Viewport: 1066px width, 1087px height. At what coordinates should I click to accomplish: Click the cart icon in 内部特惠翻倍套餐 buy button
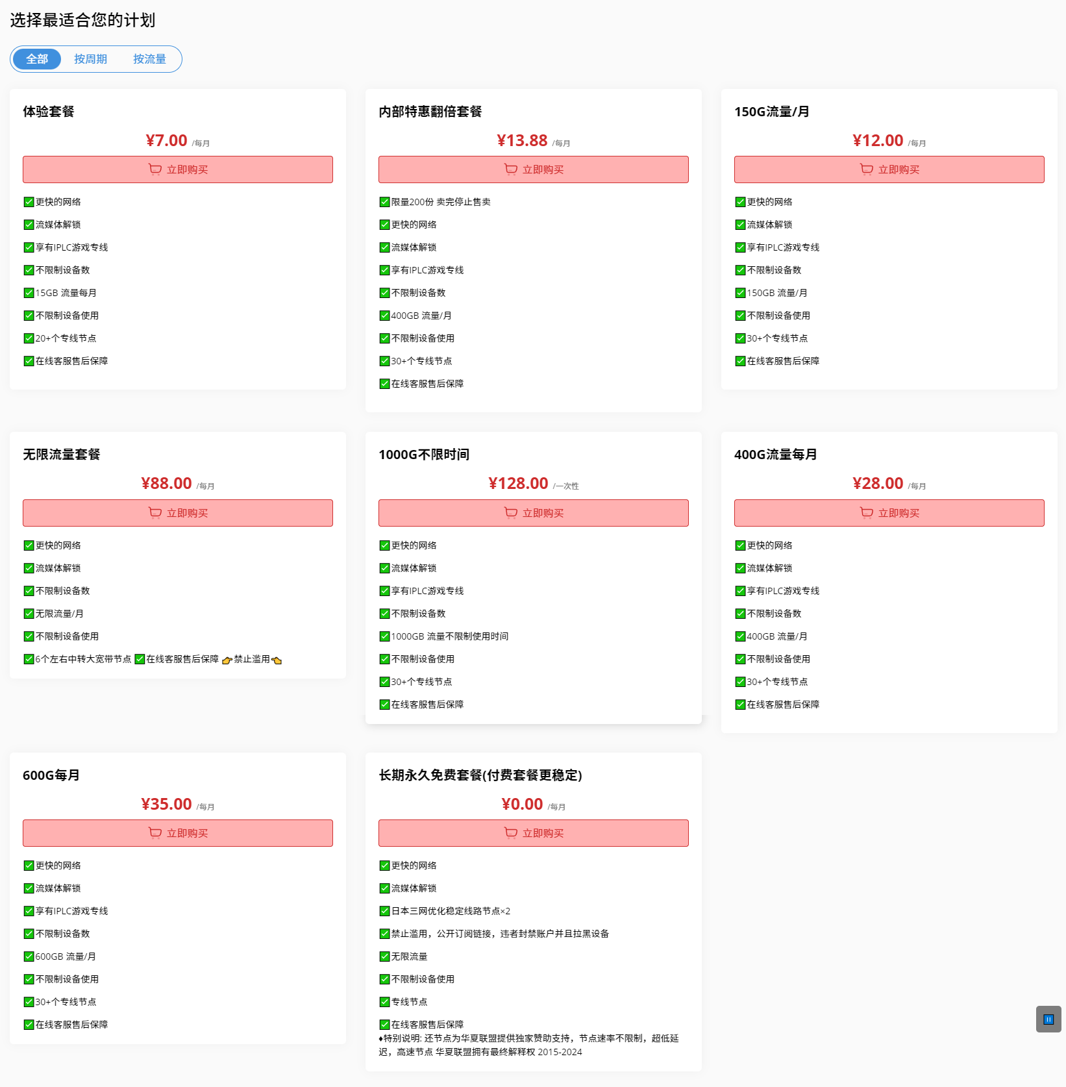[511, 169]
